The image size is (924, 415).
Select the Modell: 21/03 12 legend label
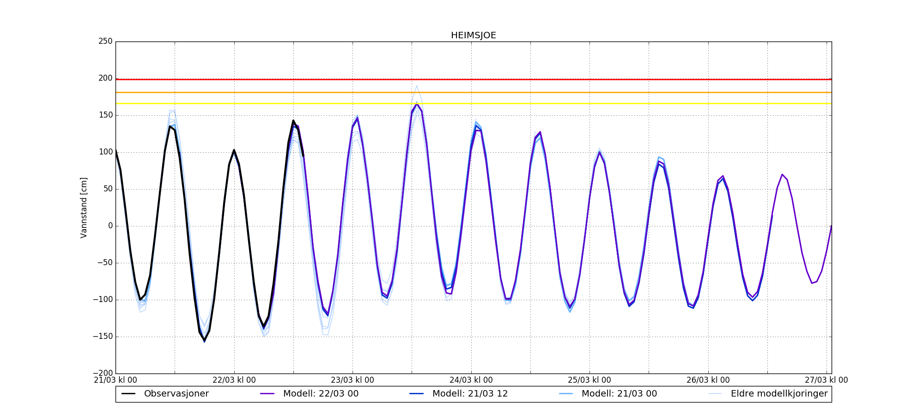(470, 394)
